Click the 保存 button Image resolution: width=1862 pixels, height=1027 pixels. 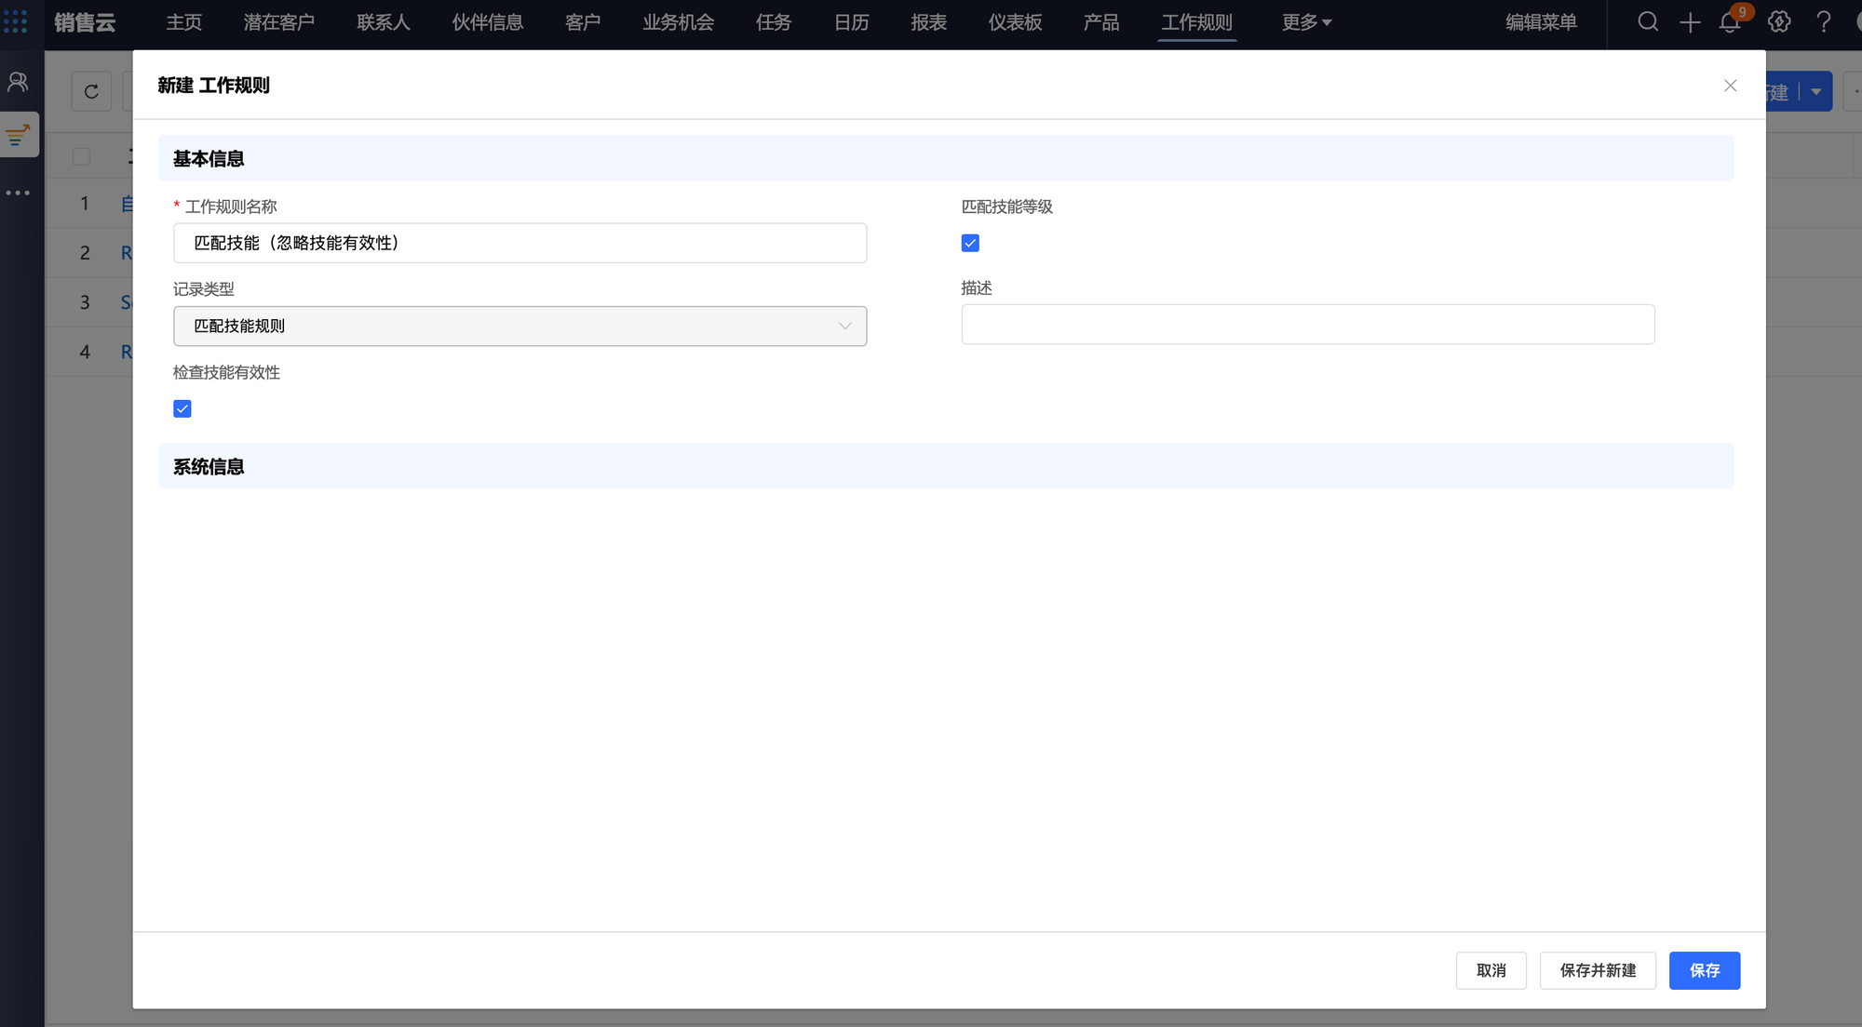[1704, 970]
